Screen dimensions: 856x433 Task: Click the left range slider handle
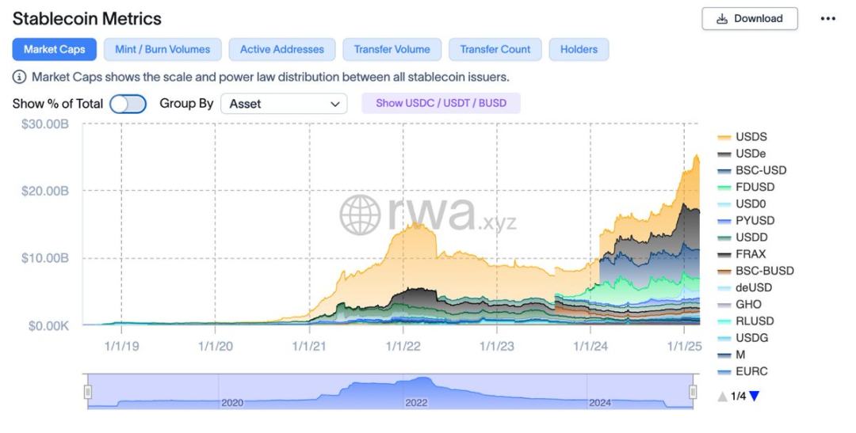coord(88,392)
